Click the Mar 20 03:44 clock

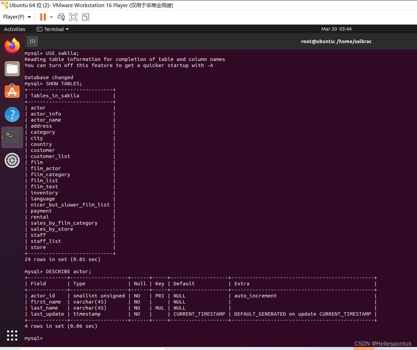click(336, 29)
